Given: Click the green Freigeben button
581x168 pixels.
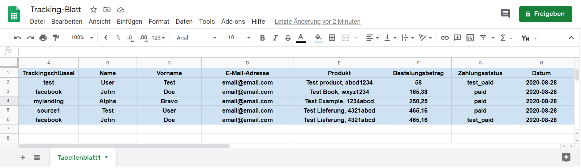Looking at the screenshot, I should [545, 14].
